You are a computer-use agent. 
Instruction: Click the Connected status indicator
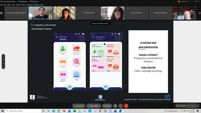184,1
